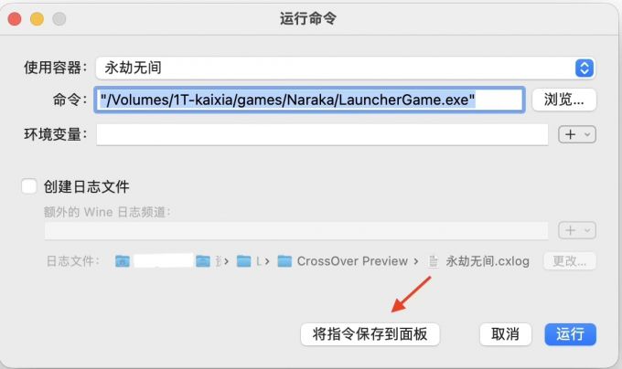
Task: Open the environment variable plus dropdown
Action: (577, 134)
